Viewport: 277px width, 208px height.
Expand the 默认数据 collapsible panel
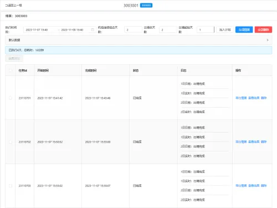(138, 40)
